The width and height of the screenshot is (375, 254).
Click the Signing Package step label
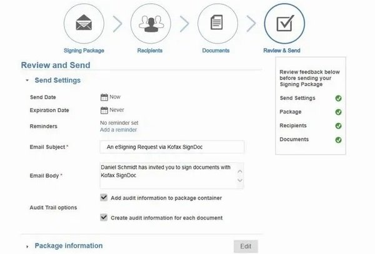pos(84,49)
